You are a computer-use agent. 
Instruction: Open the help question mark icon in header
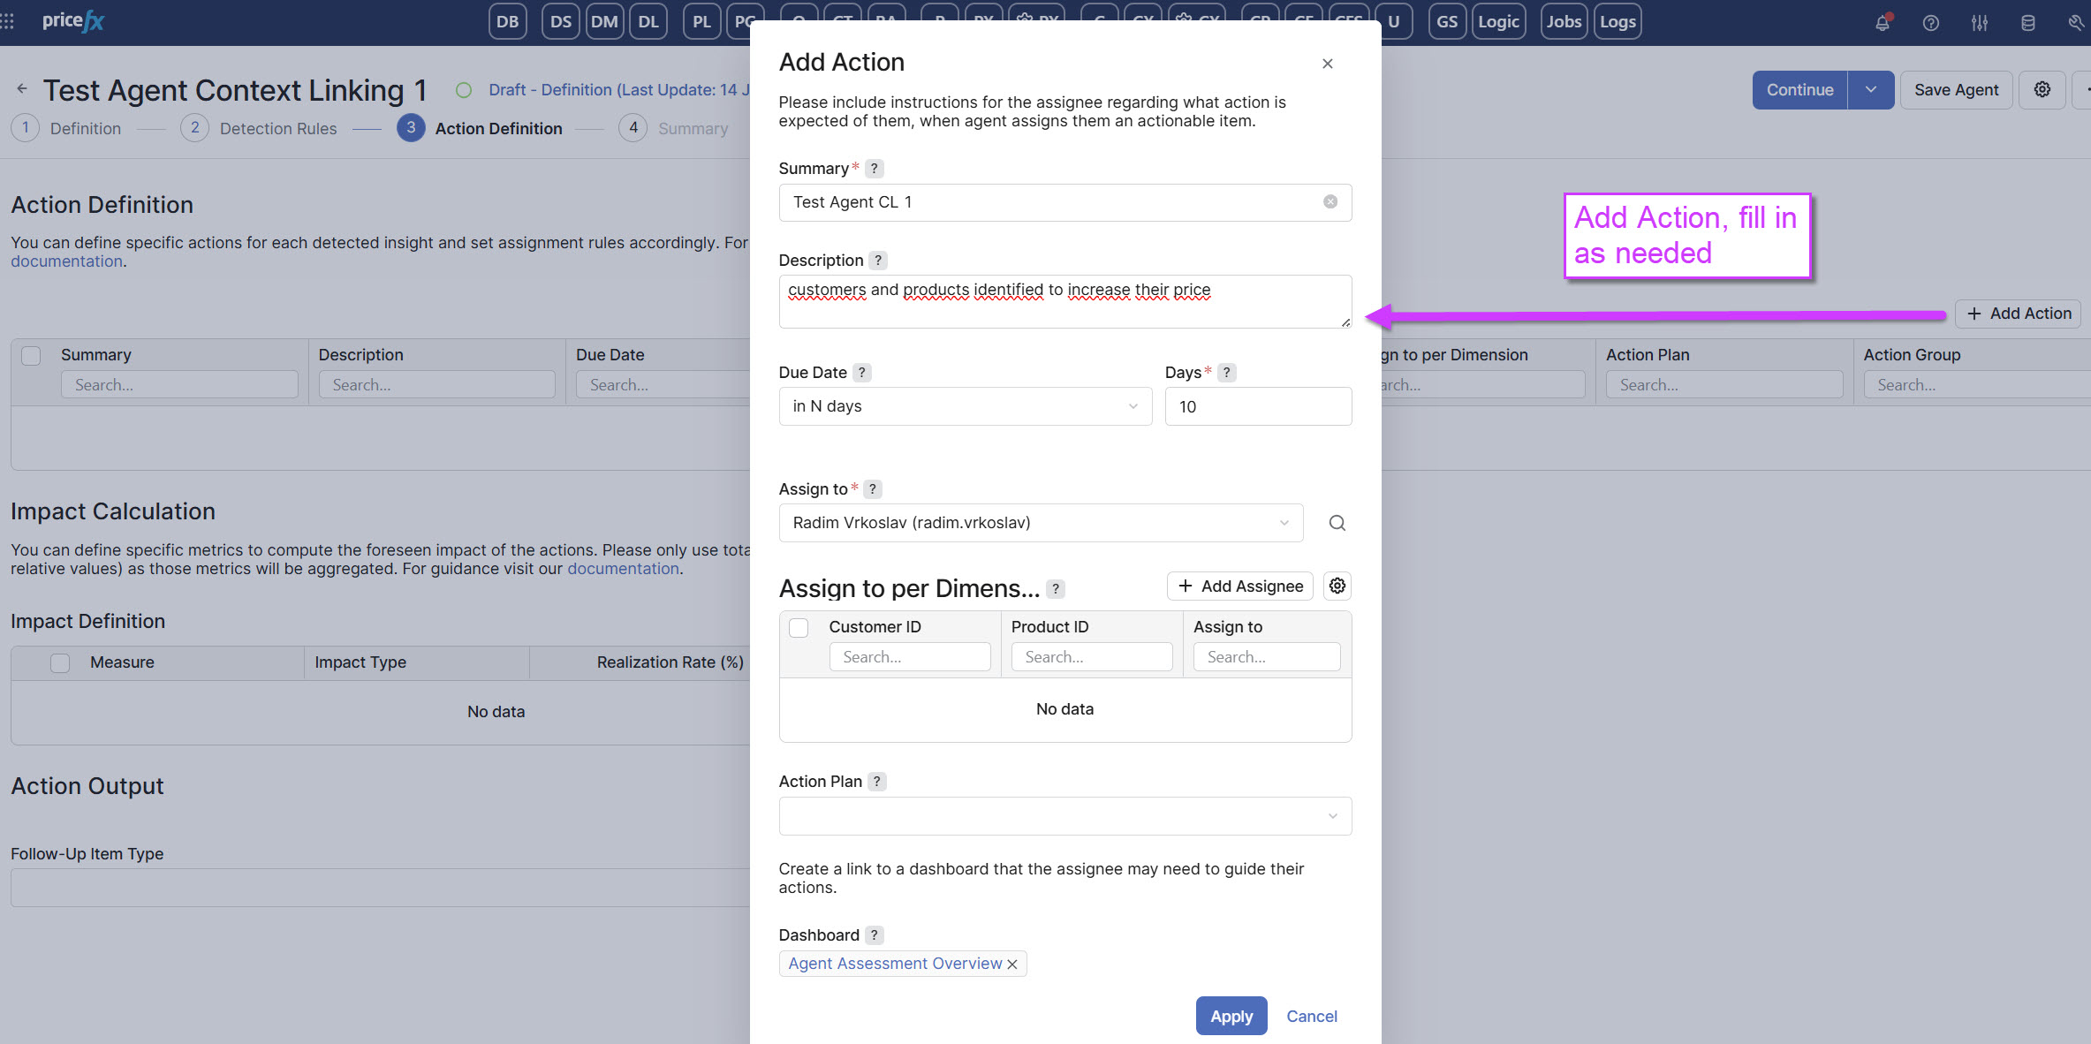pos(1931,23)
